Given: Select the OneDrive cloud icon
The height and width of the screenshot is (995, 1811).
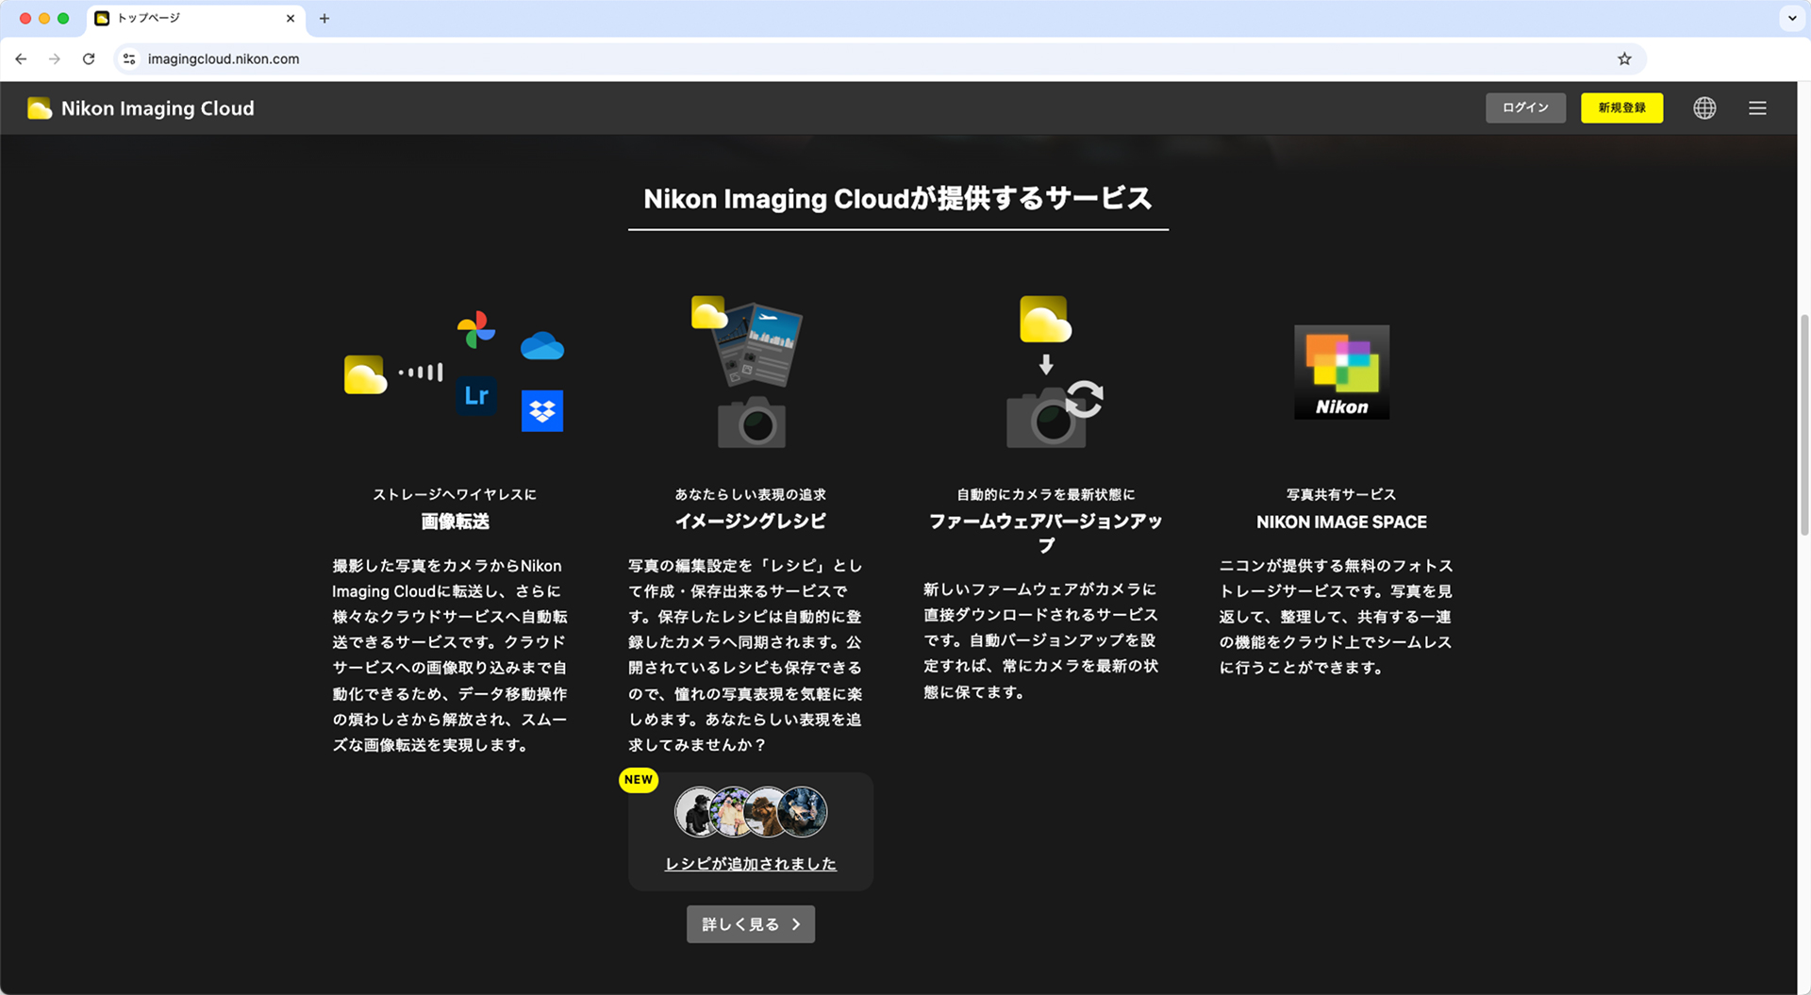Looking at the screenshot, I should (x=542, y=345).
